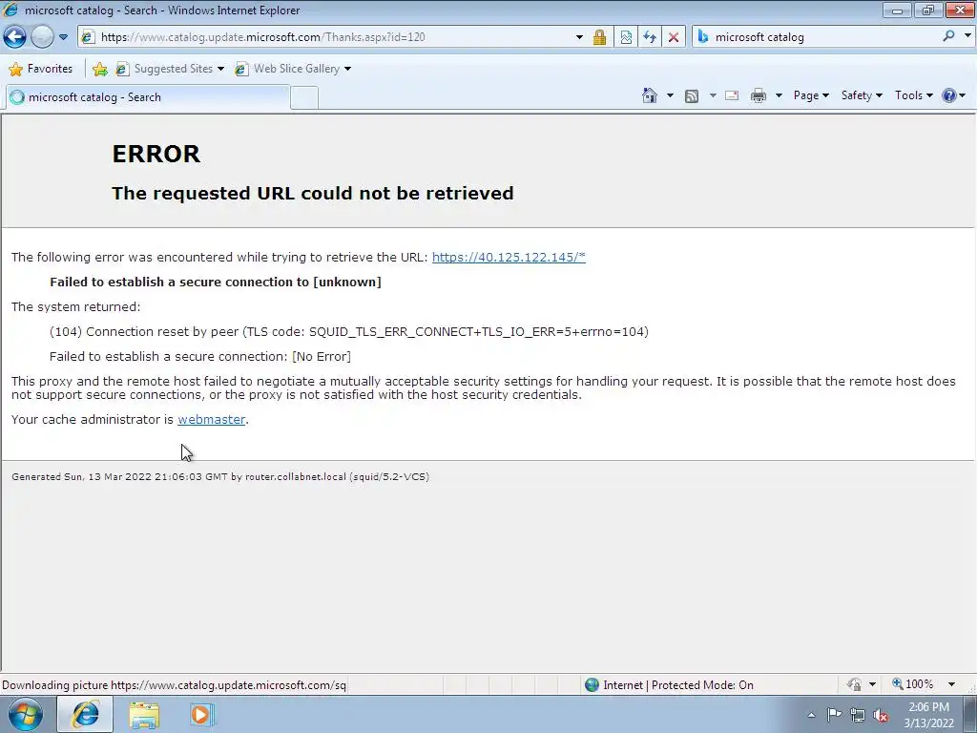
Task: Click the Internet Explorer taskbar icon
Action: pos(85,714)
